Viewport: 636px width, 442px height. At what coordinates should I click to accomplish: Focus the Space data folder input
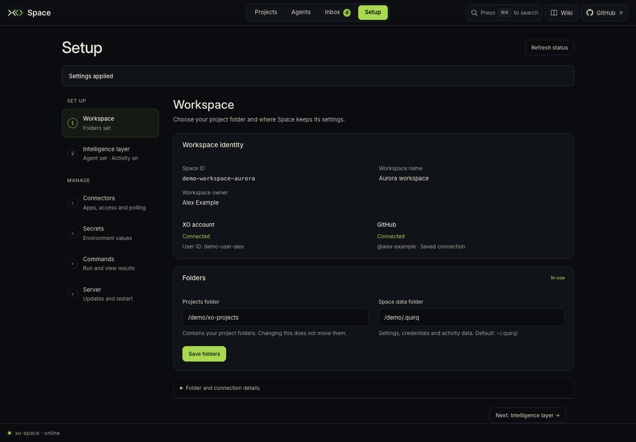pyautogui.click(x=472, y=317)
